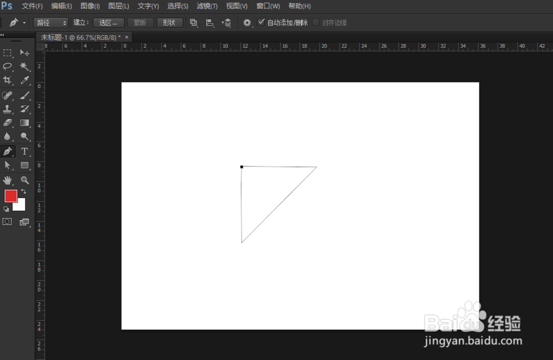Select the Rectangular Marquee tool
553x360 pixels.
click(7, 53)
